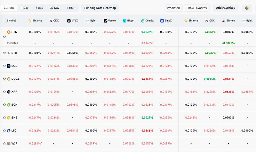Click the Bitmex logo in header
The height and width of the screenshot is (152, 256).
click(224, 21)
